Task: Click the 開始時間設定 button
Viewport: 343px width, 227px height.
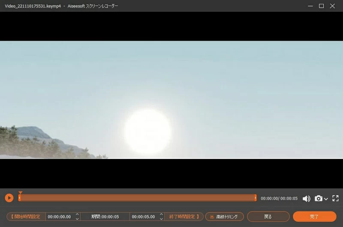Action: (x=26, y=217)
